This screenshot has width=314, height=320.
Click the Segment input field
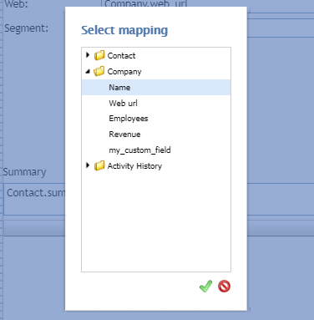tap(281, 28)
